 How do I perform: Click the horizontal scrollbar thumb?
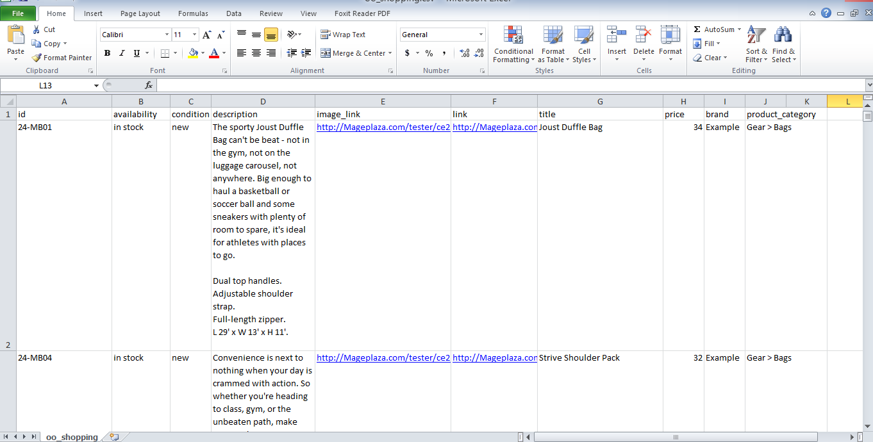point(676,437)
